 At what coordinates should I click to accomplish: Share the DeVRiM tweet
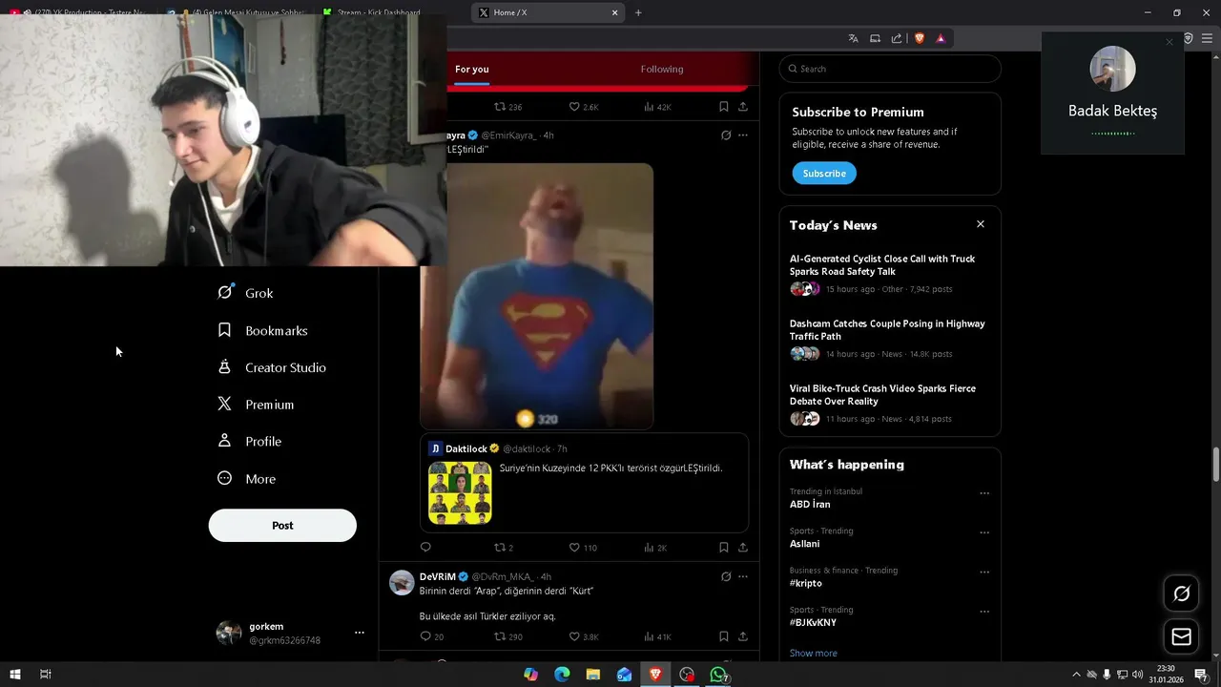[742, 636]
